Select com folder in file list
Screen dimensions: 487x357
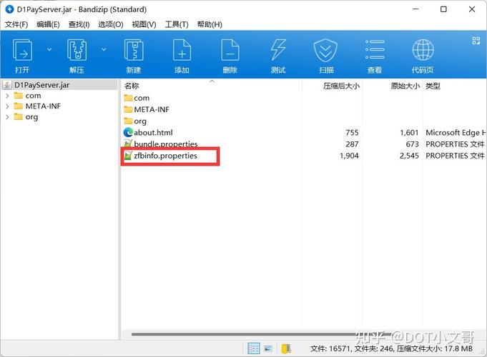tap(142, 98)
